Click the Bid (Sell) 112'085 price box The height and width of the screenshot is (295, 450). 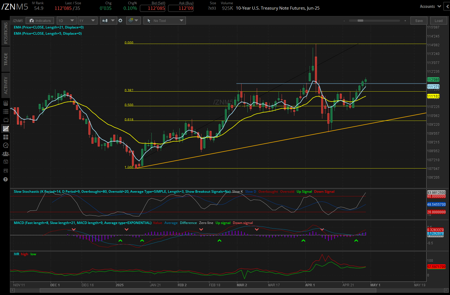153,8
